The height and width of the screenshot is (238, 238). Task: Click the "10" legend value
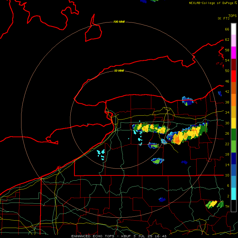[227, 175]
